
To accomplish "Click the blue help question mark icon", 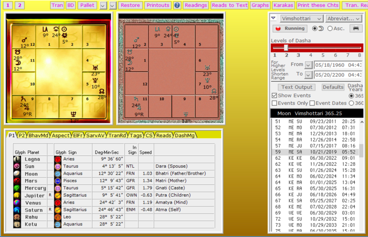I will (177, 6).
